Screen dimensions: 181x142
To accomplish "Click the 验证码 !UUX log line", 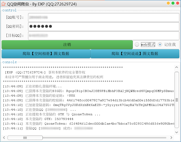I will pos(39,96).
